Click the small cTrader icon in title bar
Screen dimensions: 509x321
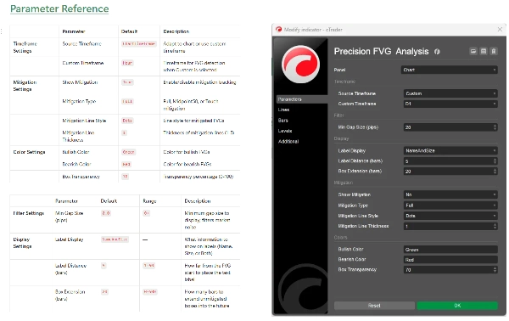pyautogui.click(x=278, y=30)
